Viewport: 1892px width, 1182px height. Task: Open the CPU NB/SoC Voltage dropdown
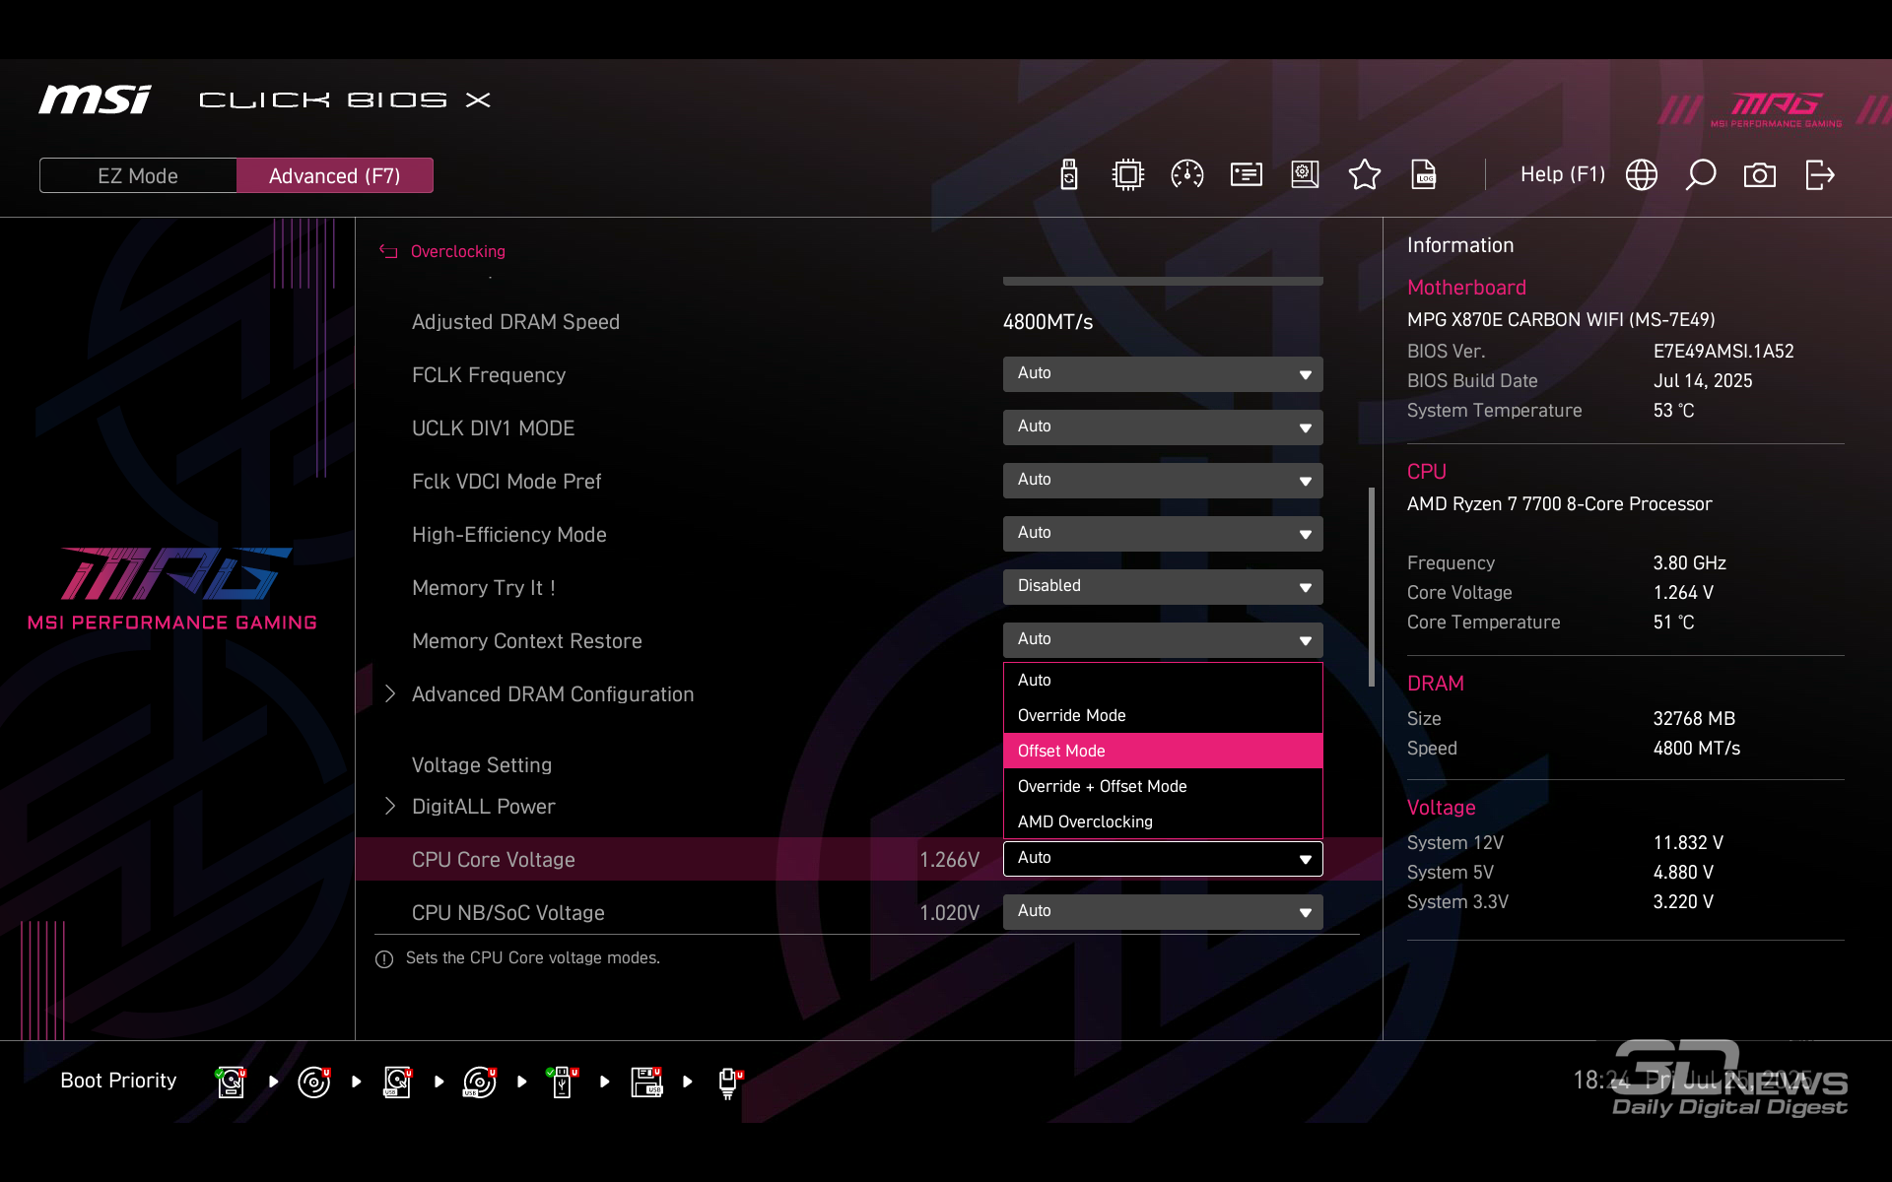1163,912
